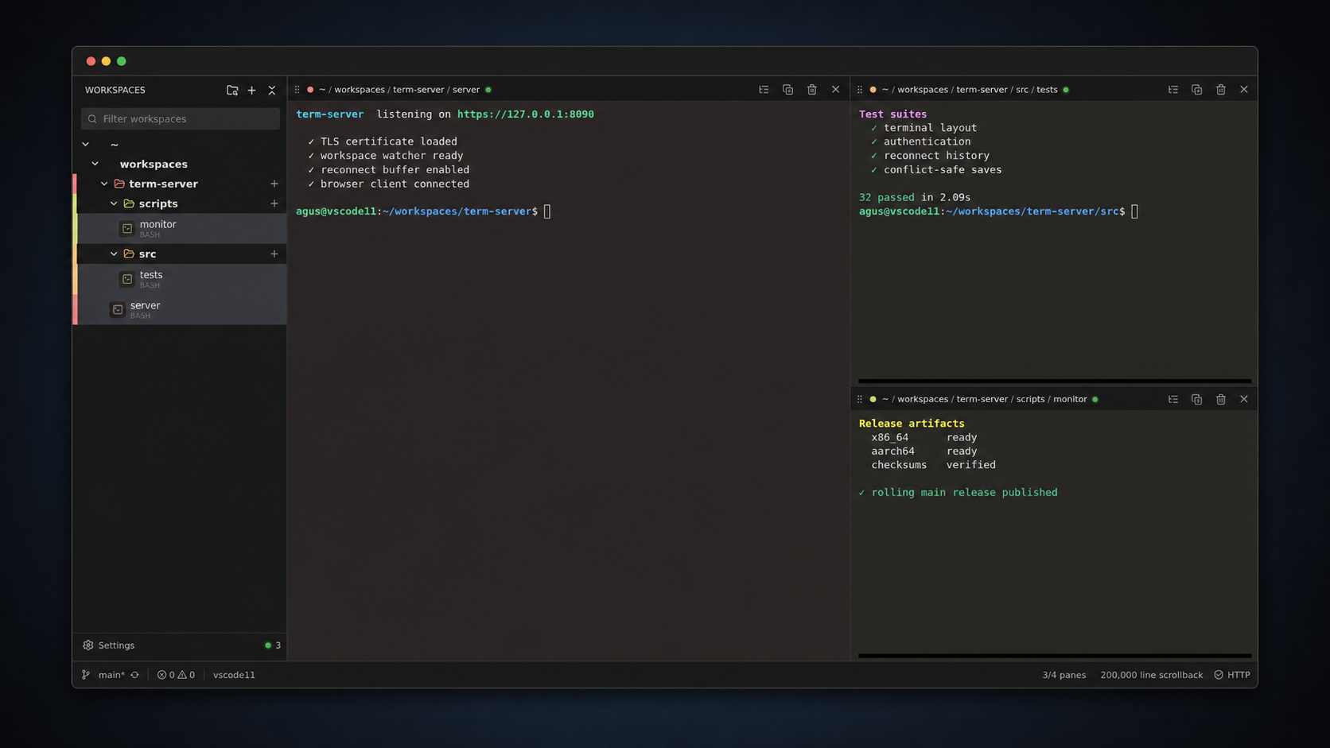Select the tests bash terminal

[181, 279]
